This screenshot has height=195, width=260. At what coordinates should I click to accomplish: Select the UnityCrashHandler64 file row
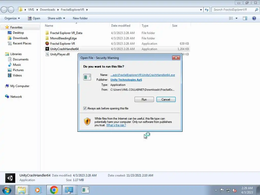point(117,49)
